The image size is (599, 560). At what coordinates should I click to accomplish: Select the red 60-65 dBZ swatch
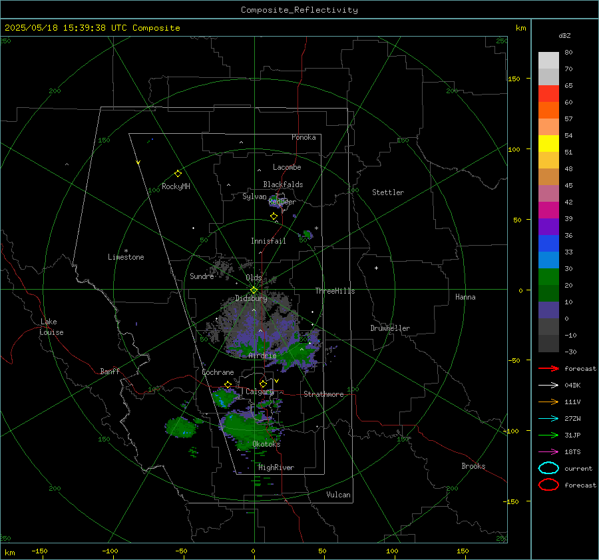(548, 94)
